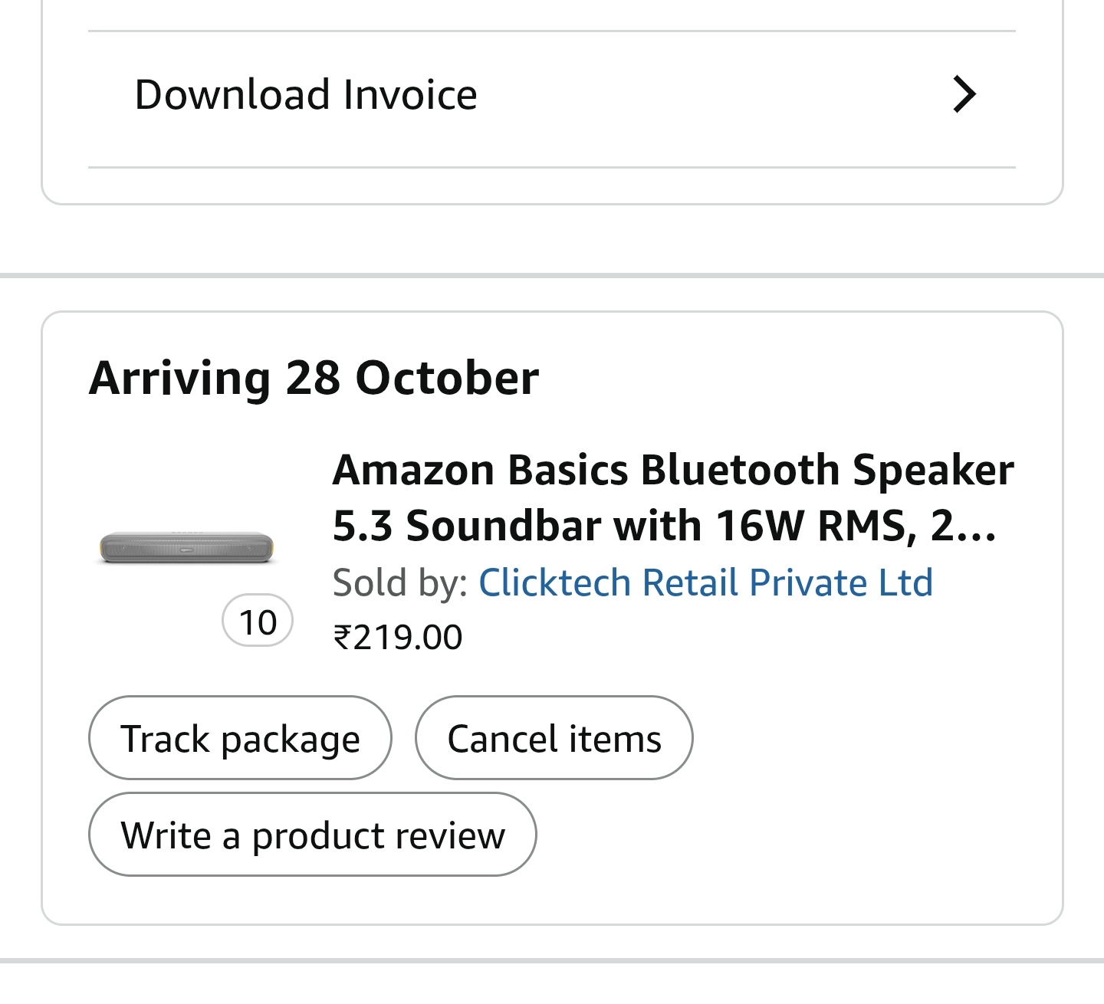The image size is (1104, 1004).
Task: Visit seller Clicktech Retail Private Ltd
Action: (705, 582)
